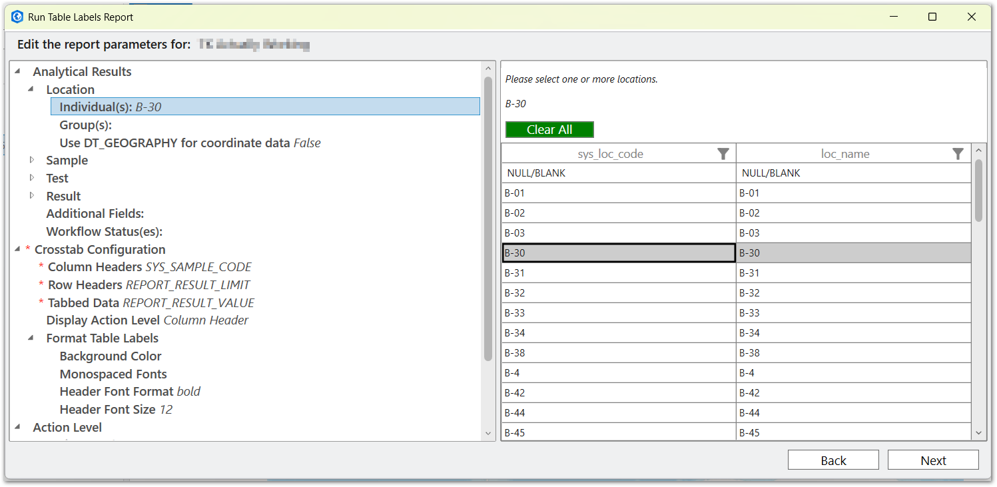Select the Header Font Size parameter
Viewport: 997px width, 487px height.
pos(115,409)
